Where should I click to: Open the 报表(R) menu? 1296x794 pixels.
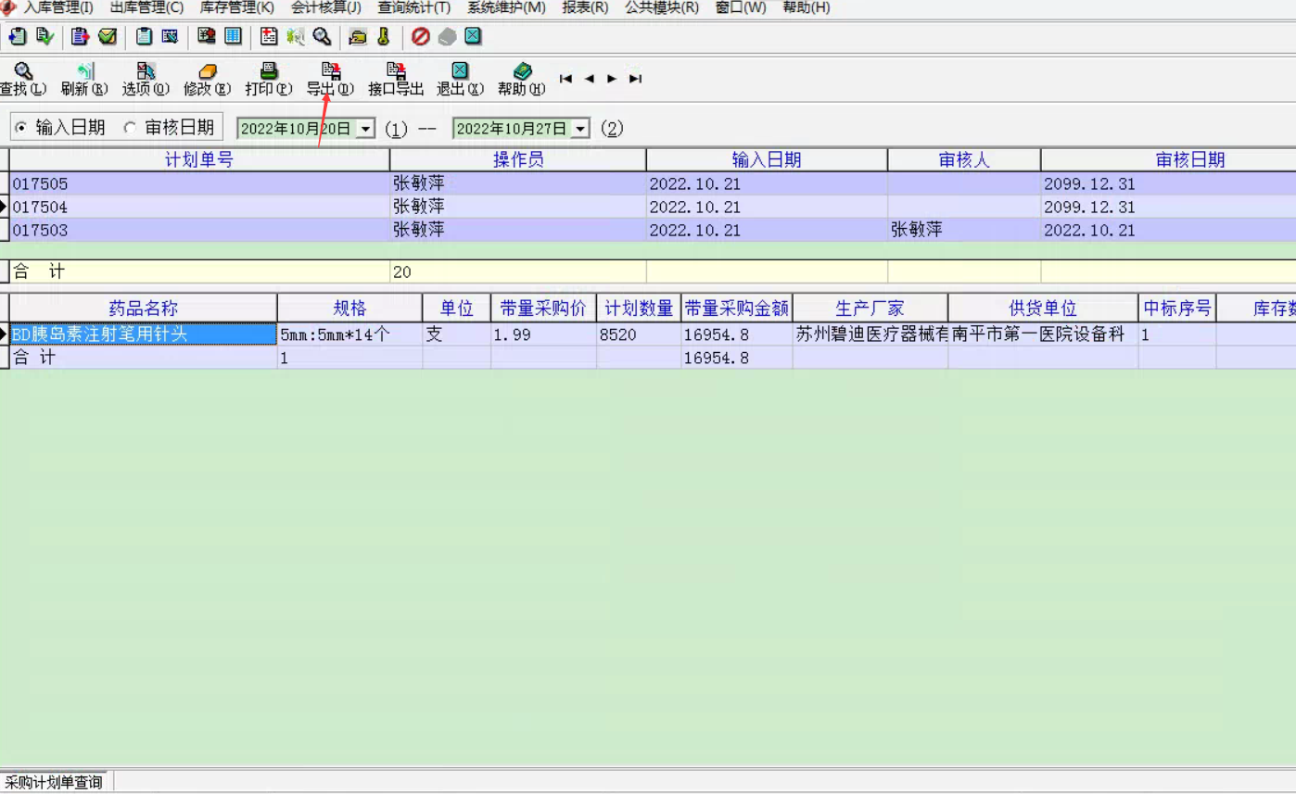click(x=585, y=7)
